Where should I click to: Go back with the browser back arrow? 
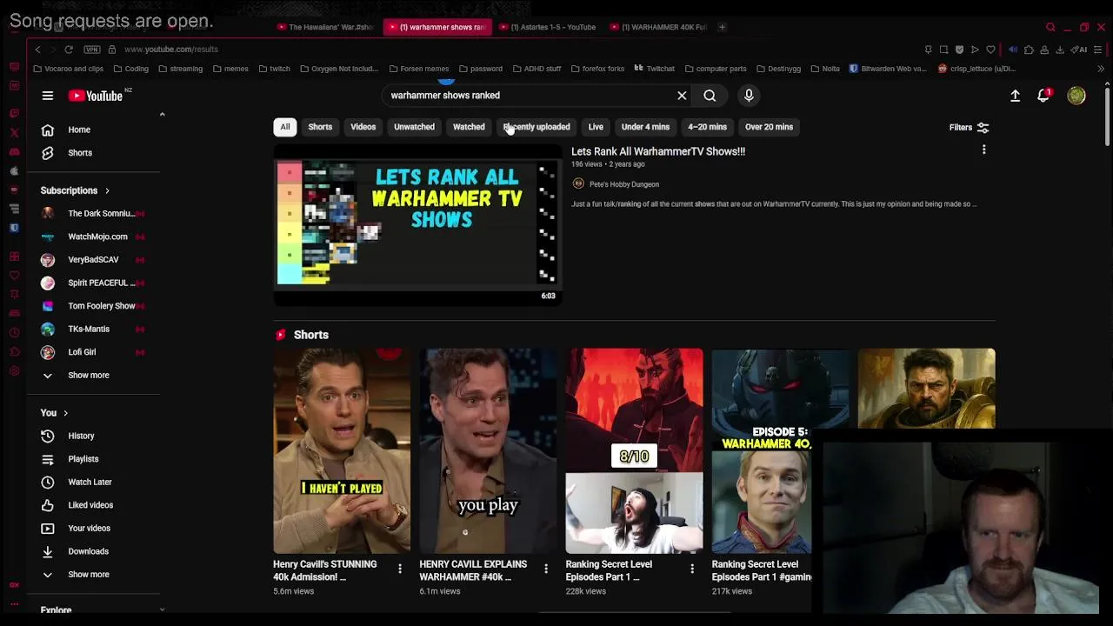point(37,50)
